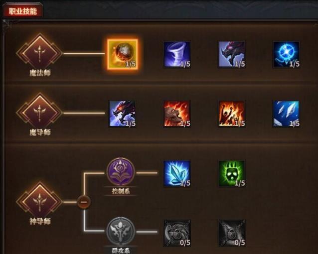
Task: Select the 神导师 class diamond emblem
Action: click(x=39, y=202)
